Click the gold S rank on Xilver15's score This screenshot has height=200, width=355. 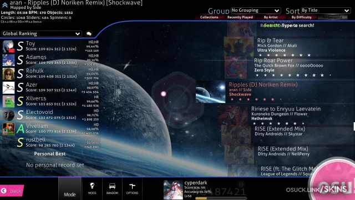tap(20, 101)
